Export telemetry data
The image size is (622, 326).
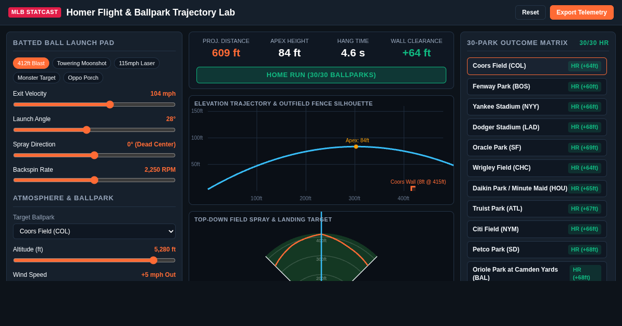[x=582, y=12]
